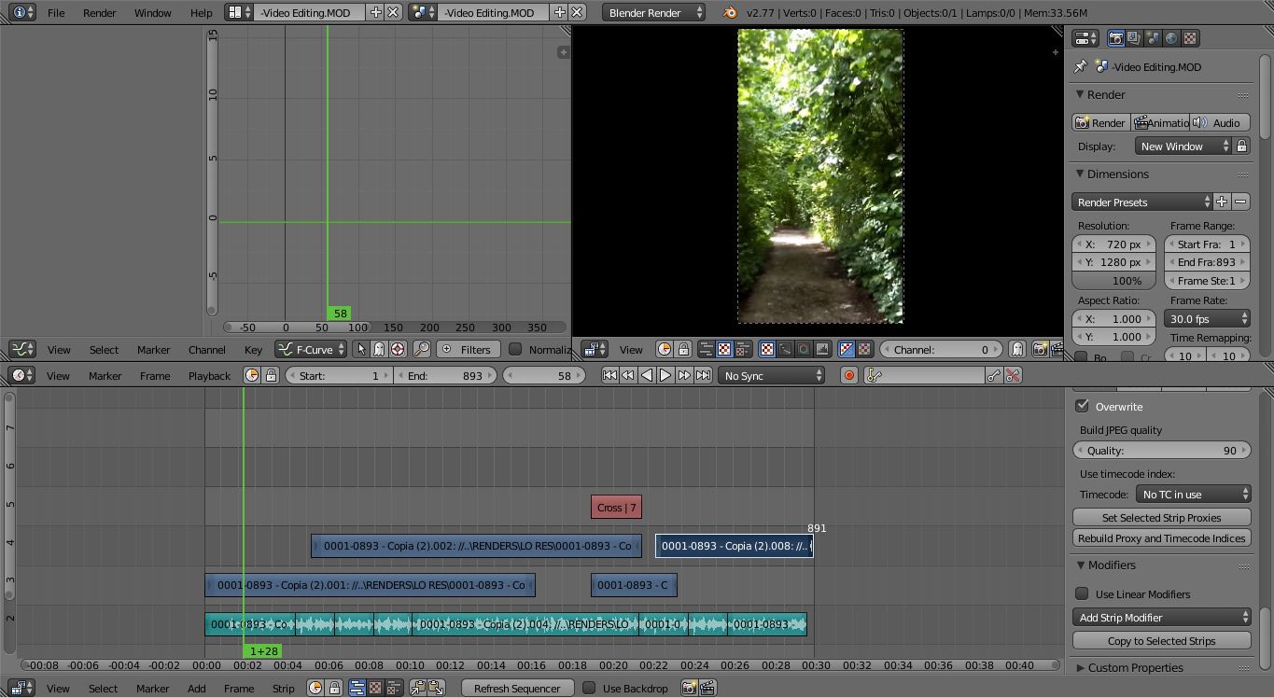
Task: Click the JPEG Quality slider
Action: tap(1161, 450)
